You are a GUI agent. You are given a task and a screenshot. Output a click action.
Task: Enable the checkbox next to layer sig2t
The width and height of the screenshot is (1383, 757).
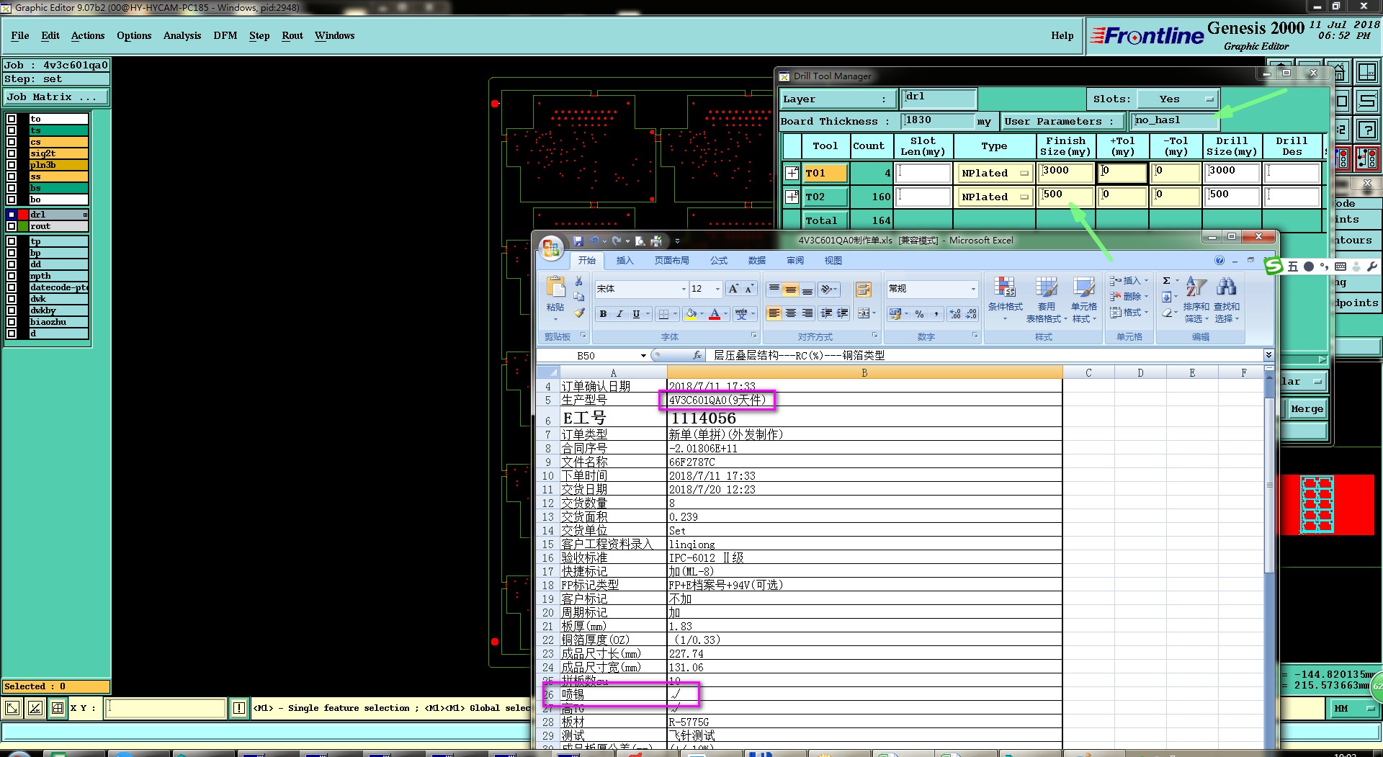[12, 153]
